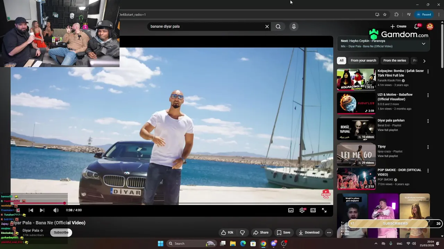The height and width of the screenshot is (249, 444).
Task: Open the Tipsy playlist thumbnail
Action: (x=356, y=155)
